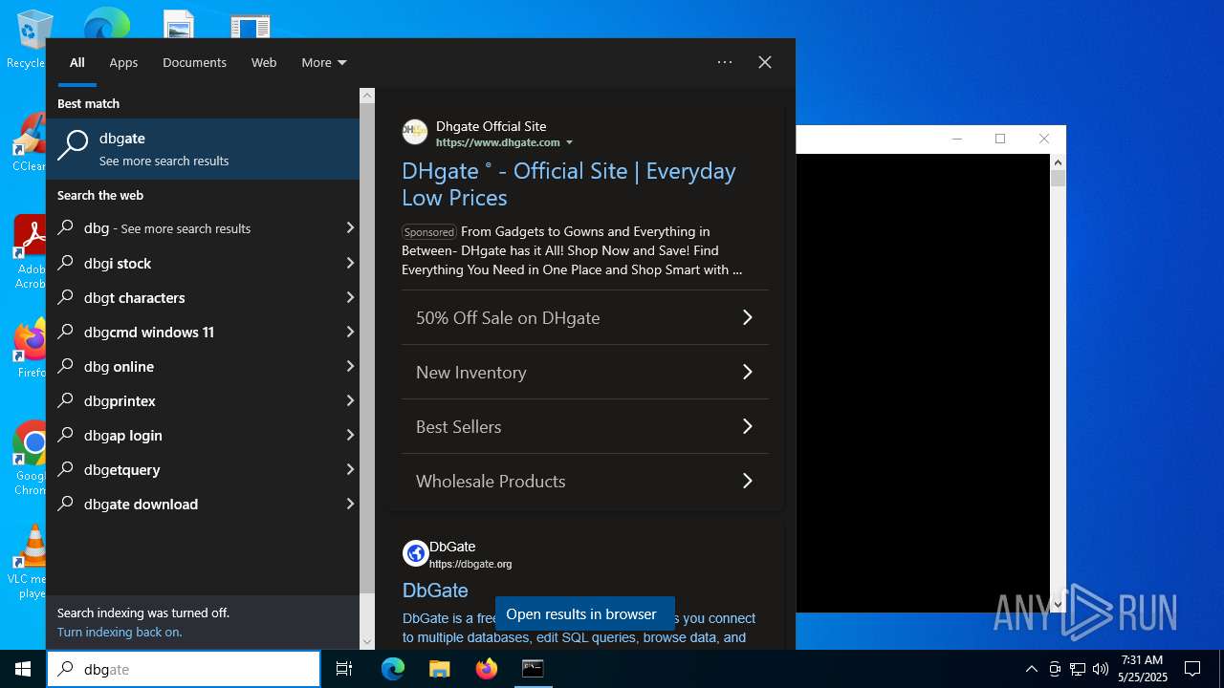Image resolution: width=1224 pixels, height=688 pixels.
Task: Click the taskbar search input box
Action: coord(184,669)
